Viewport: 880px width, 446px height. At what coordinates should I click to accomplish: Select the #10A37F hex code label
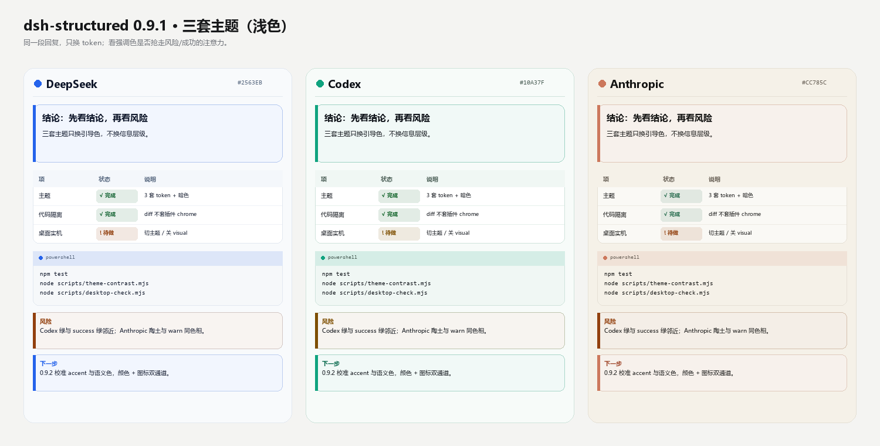coord(532,83)
